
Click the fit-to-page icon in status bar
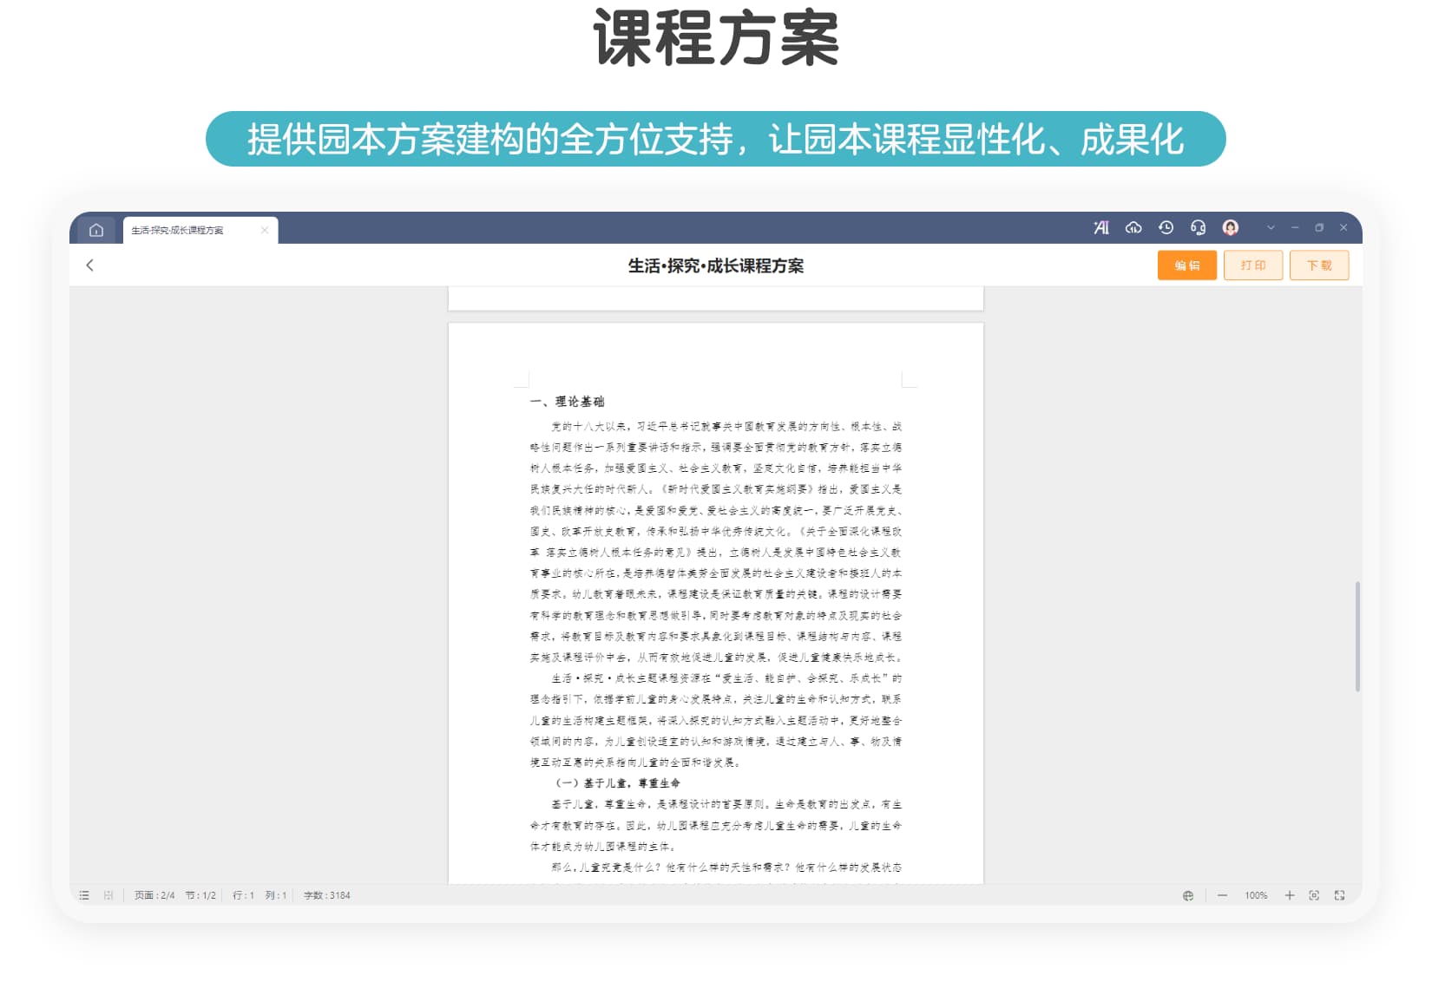point(1316,894)
